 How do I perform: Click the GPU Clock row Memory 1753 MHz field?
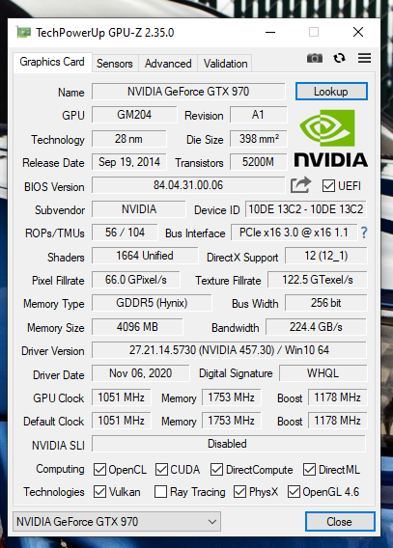[x=231, y=397]
